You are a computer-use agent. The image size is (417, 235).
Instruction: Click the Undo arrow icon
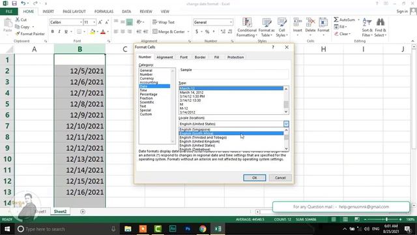23,3
